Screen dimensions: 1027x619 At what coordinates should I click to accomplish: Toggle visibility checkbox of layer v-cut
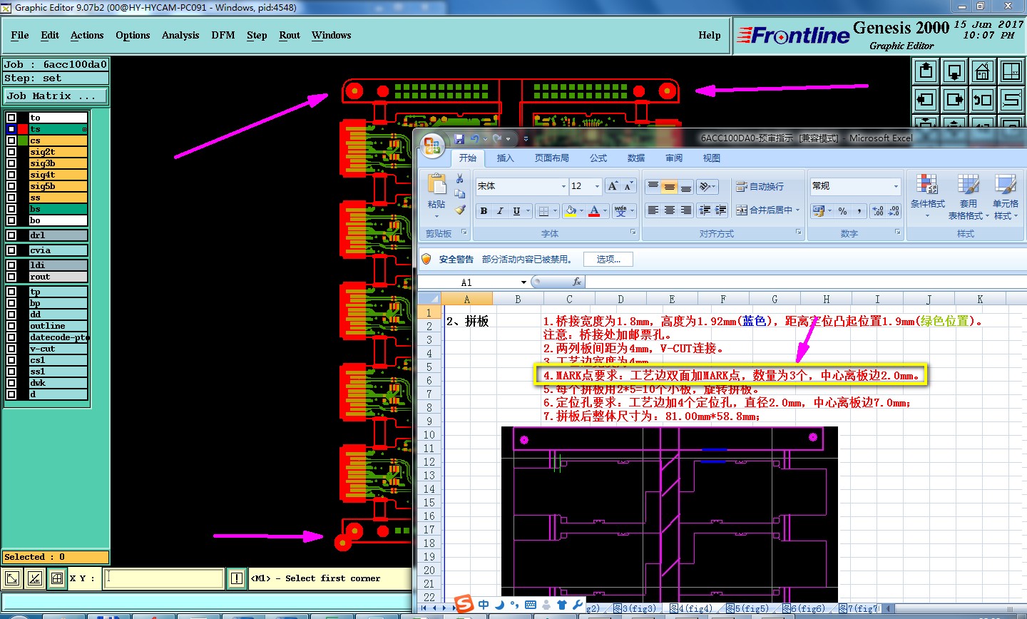(x=11, y=349)
